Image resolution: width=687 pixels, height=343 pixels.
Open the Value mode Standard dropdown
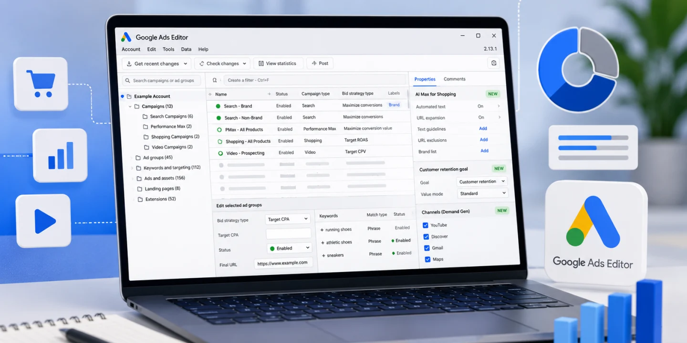(482, 193)
